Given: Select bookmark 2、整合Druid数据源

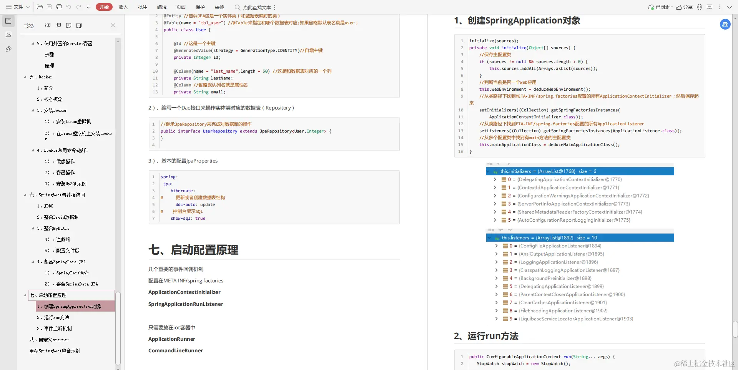Looking at the screenshot, I should pos(58,217).
